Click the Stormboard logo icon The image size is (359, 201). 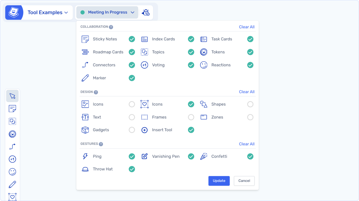(x=13, y=12)
